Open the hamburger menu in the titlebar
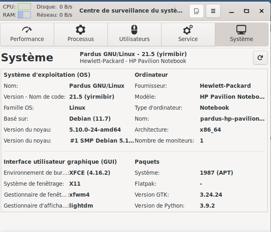Screen dimensions: 271x232 (x=213, y=11)
